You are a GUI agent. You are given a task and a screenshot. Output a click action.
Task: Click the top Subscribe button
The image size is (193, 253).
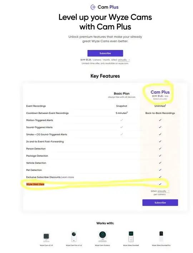[105, 53]
